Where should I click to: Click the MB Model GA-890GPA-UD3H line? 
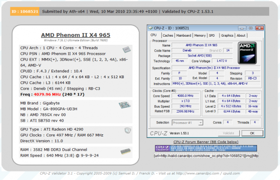click(49, 109)
